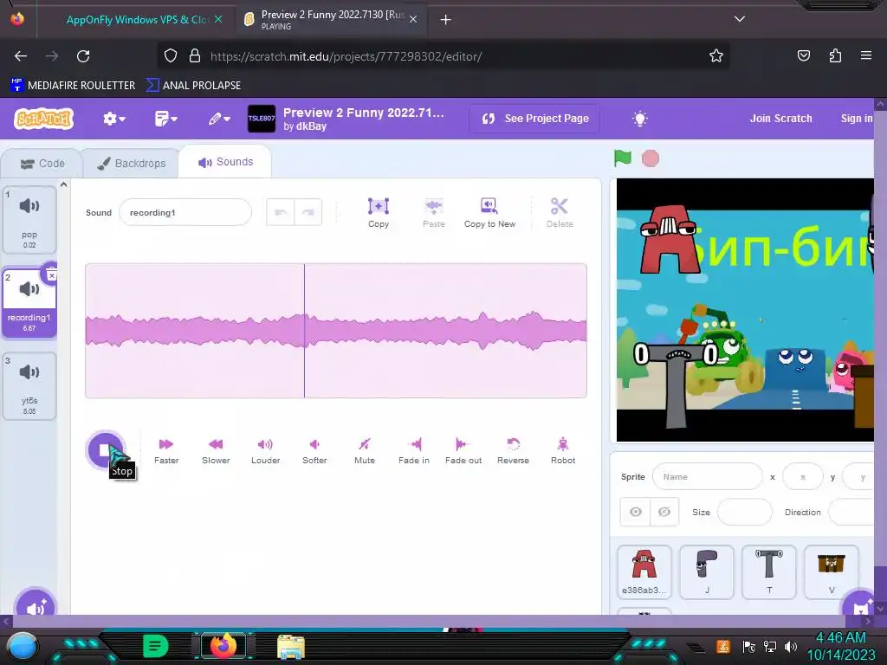Apply Fade out effect

[463, 450]
